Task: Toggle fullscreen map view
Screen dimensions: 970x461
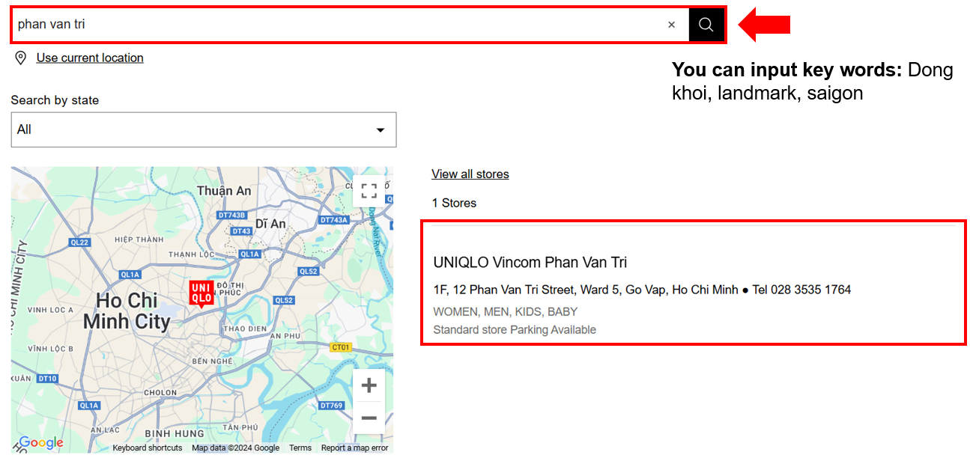Action: pos(369,191)
